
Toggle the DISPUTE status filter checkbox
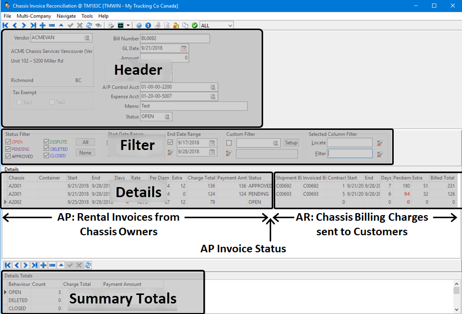47,142
